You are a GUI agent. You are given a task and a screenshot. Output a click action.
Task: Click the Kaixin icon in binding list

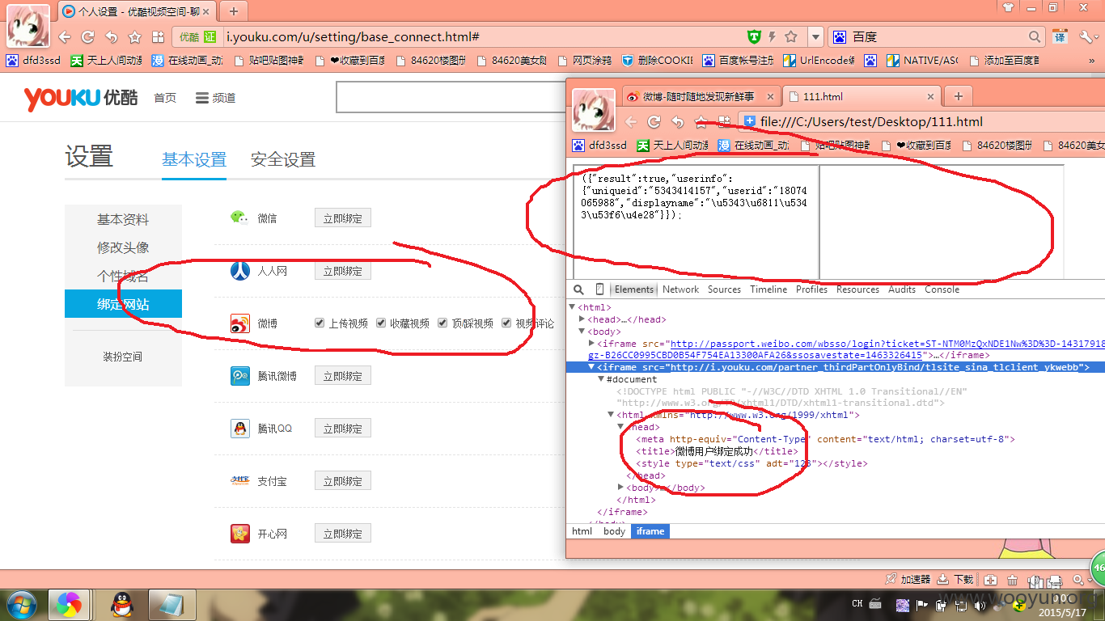[239, 534]
